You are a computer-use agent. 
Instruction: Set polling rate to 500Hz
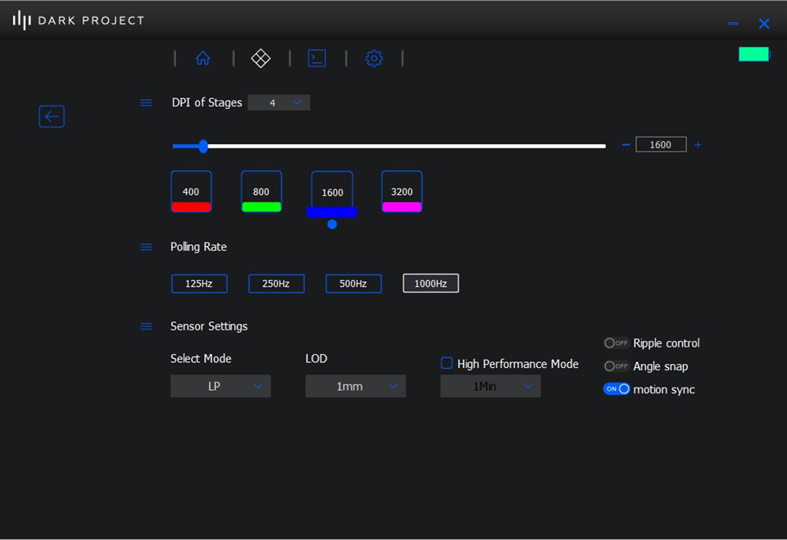353,284
